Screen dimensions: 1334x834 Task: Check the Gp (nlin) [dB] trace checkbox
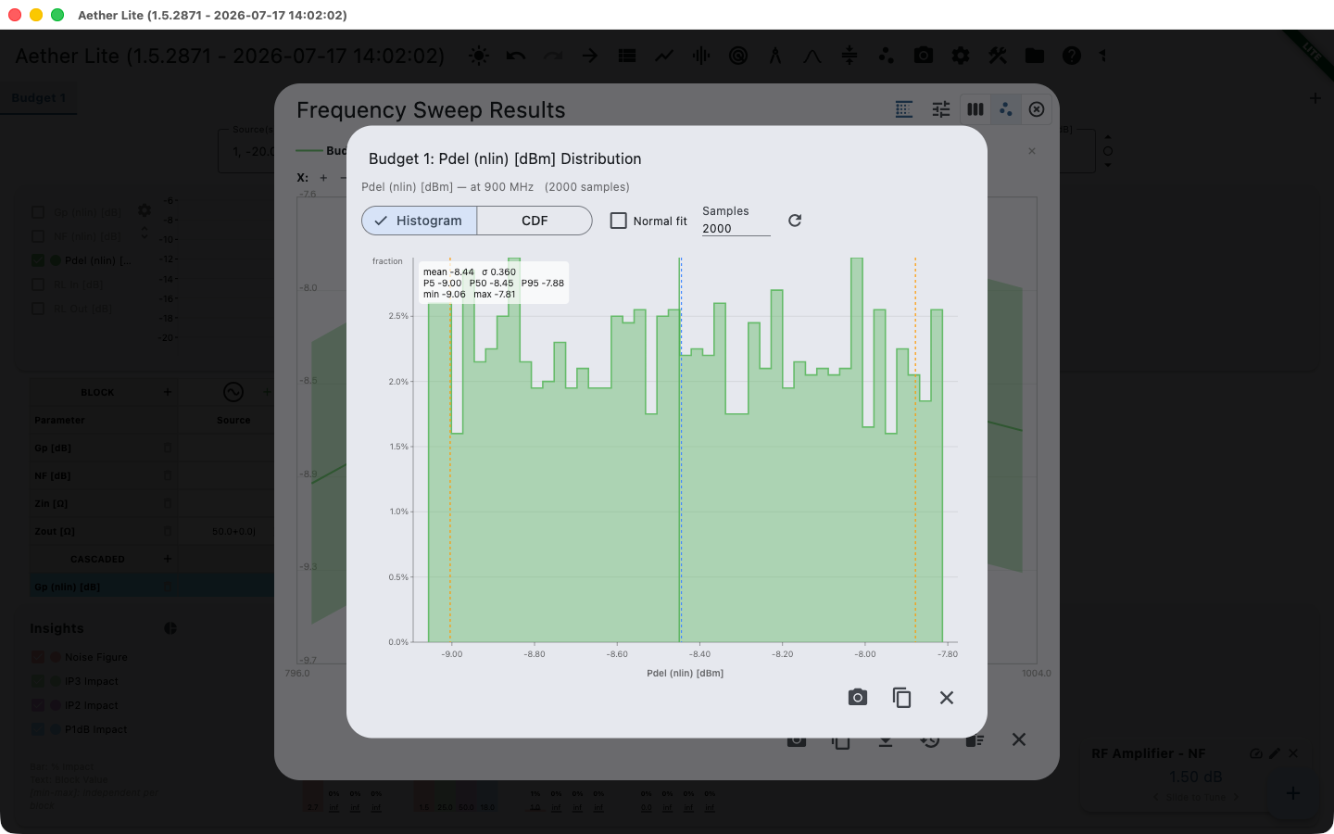pos(38,212)
